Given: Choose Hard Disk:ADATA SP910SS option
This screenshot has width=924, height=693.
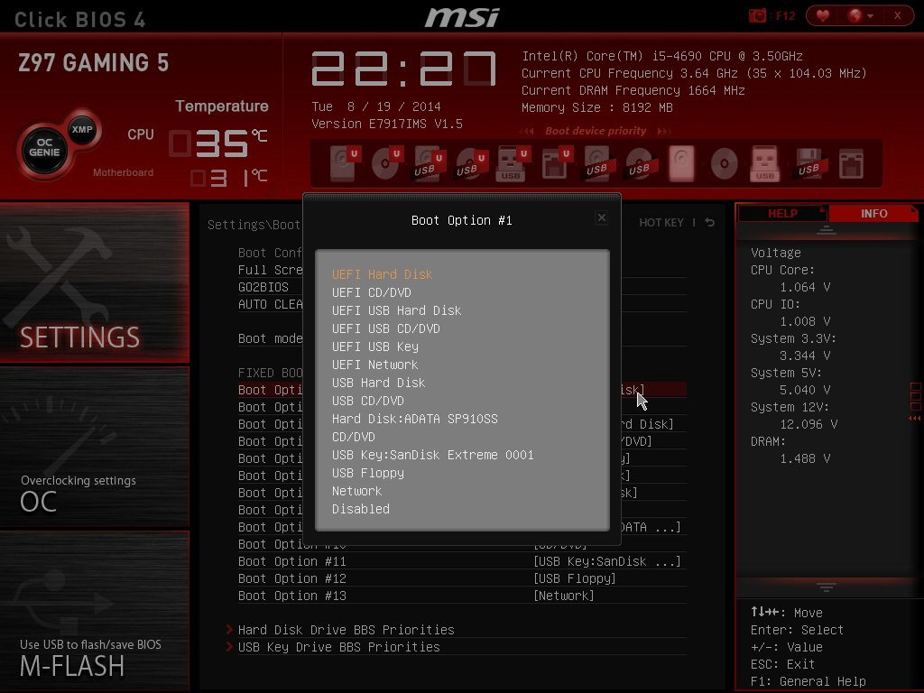Looking at the screenshot, I should [x=414, y=419].
